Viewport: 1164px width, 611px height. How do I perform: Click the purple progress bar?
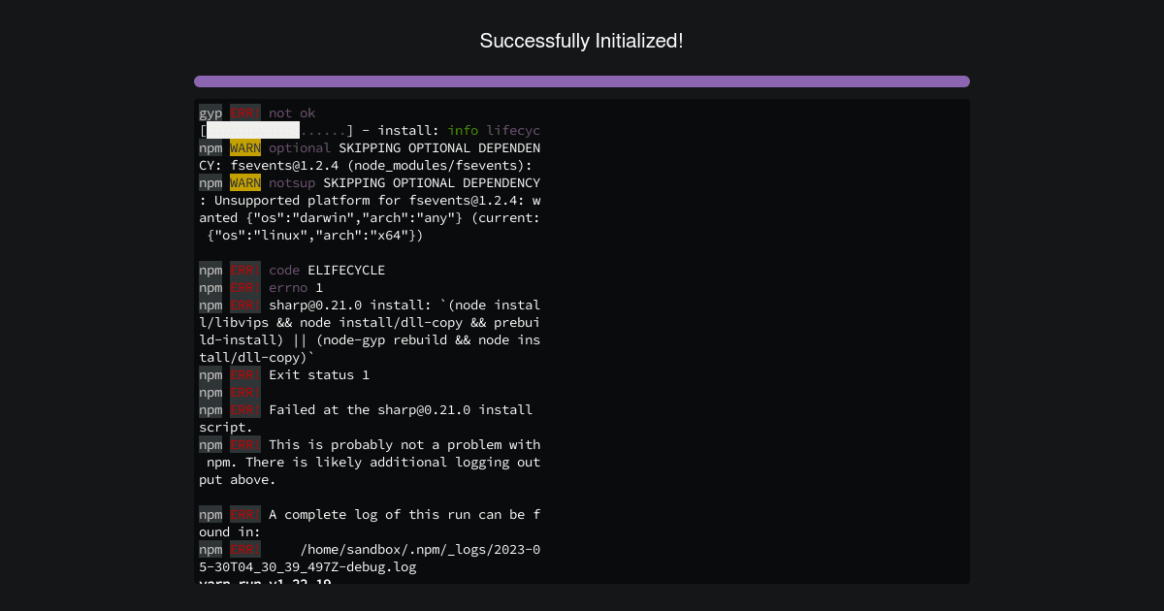tap(582, 81)
